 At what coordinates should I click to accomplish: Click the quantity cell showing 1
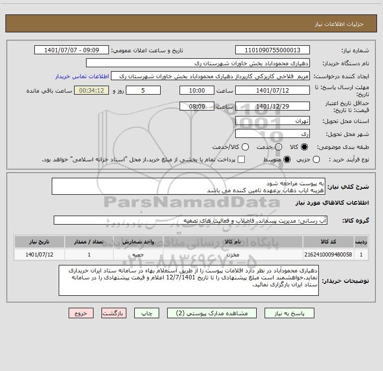[89, 254]
